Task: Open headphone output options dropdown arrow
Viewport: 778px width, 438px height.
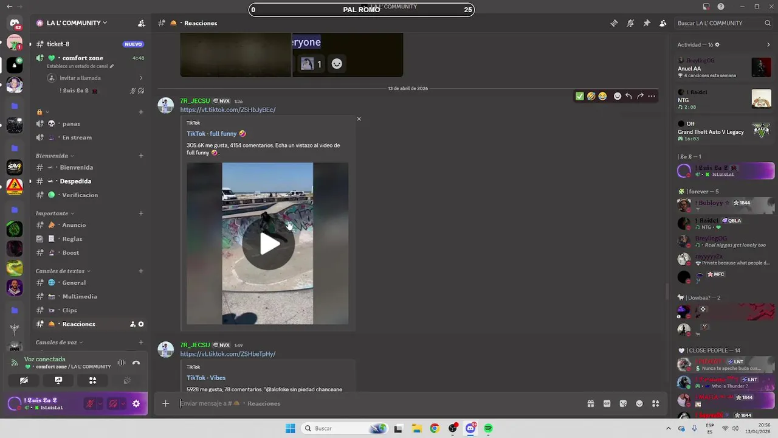Action: (x=123, y=403)
